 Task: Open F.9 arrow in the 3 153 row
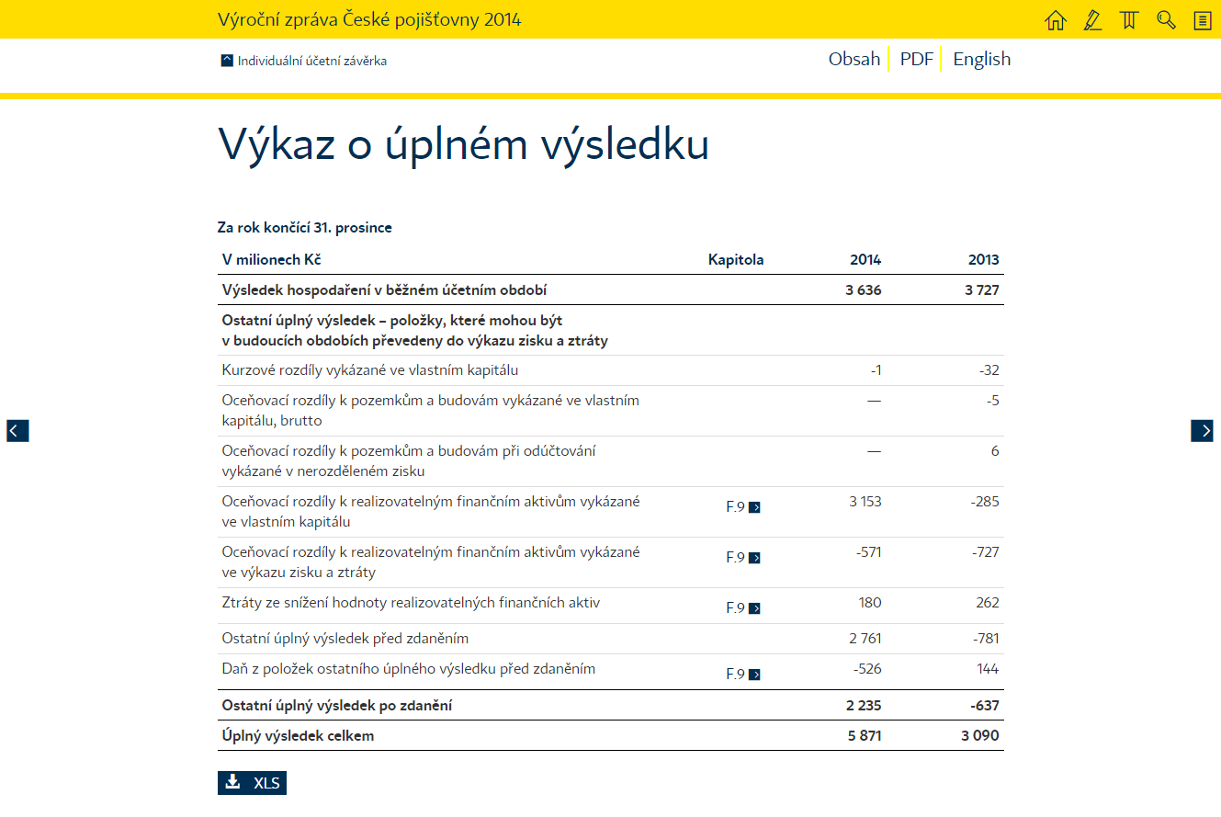click(x=754, y=507)
